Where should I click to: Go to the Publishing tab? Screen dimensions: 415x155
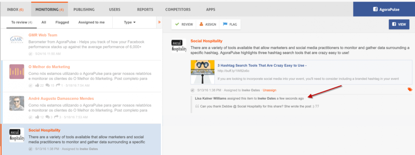pyautogui.click(x=84, y=10)
